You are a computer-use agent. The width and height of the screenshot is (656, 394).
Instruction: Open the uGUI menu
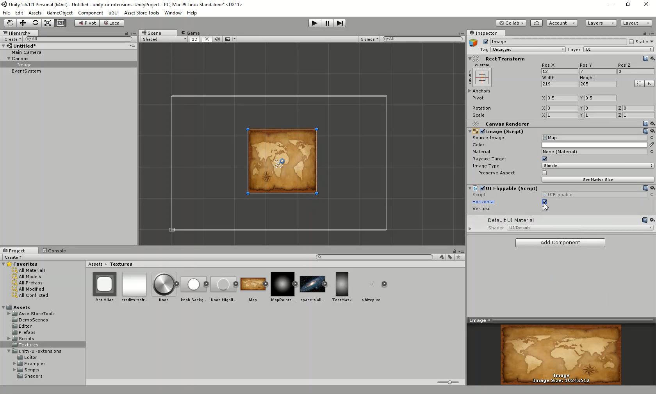tap(114, 13)
